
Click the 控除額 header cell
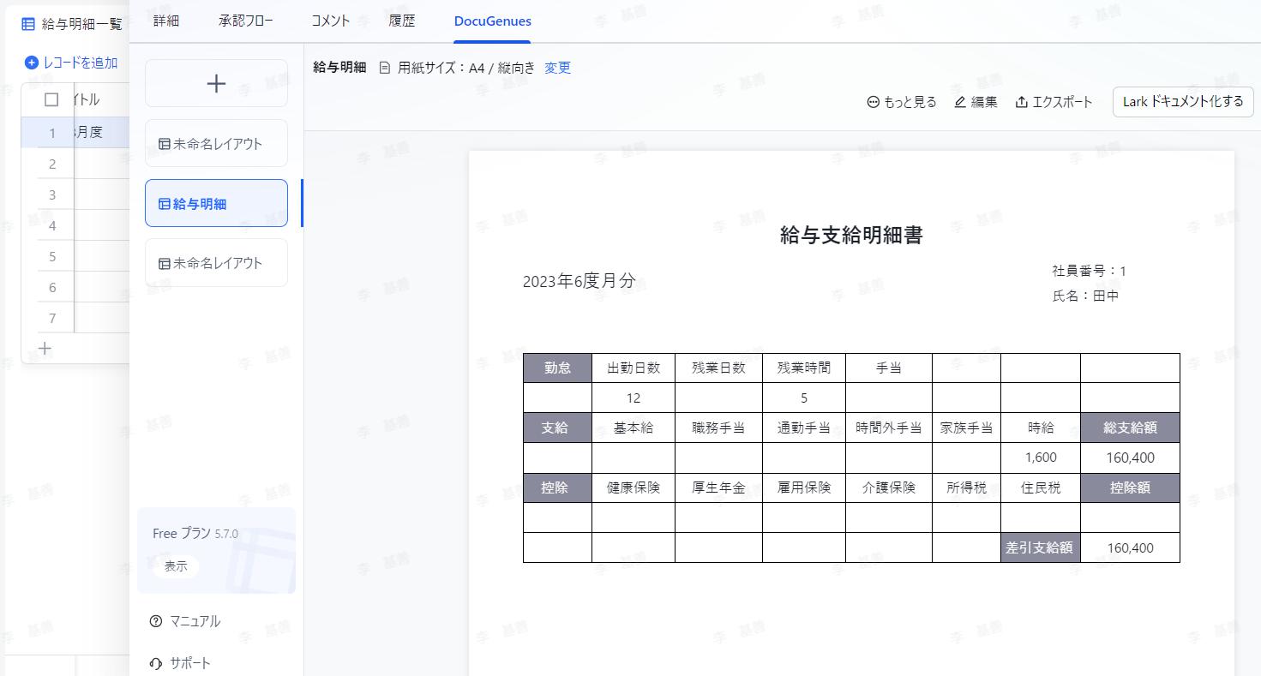pyautogui.click(x=1130, y=488)
